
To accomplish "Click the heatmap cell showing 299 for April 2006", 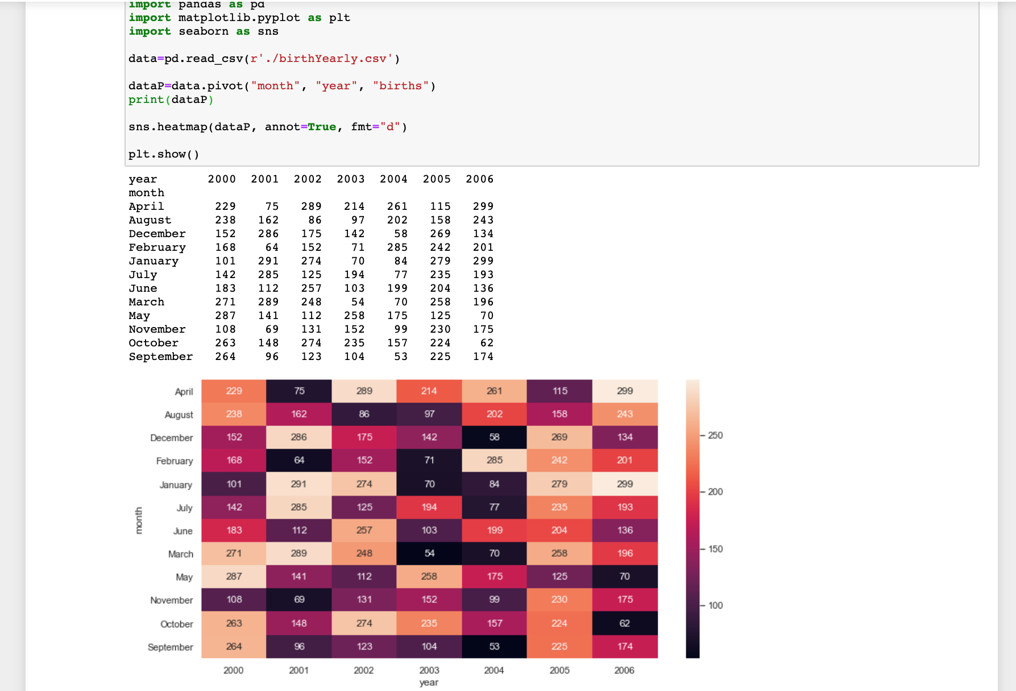I will click(625, 391).
